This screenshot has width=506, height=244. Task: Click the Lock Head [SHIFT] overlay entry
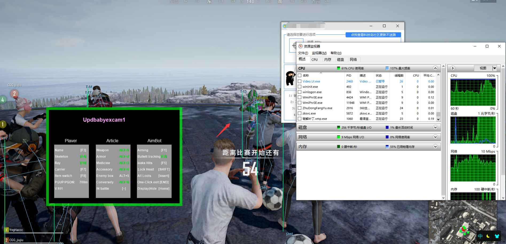pos(154,169)
